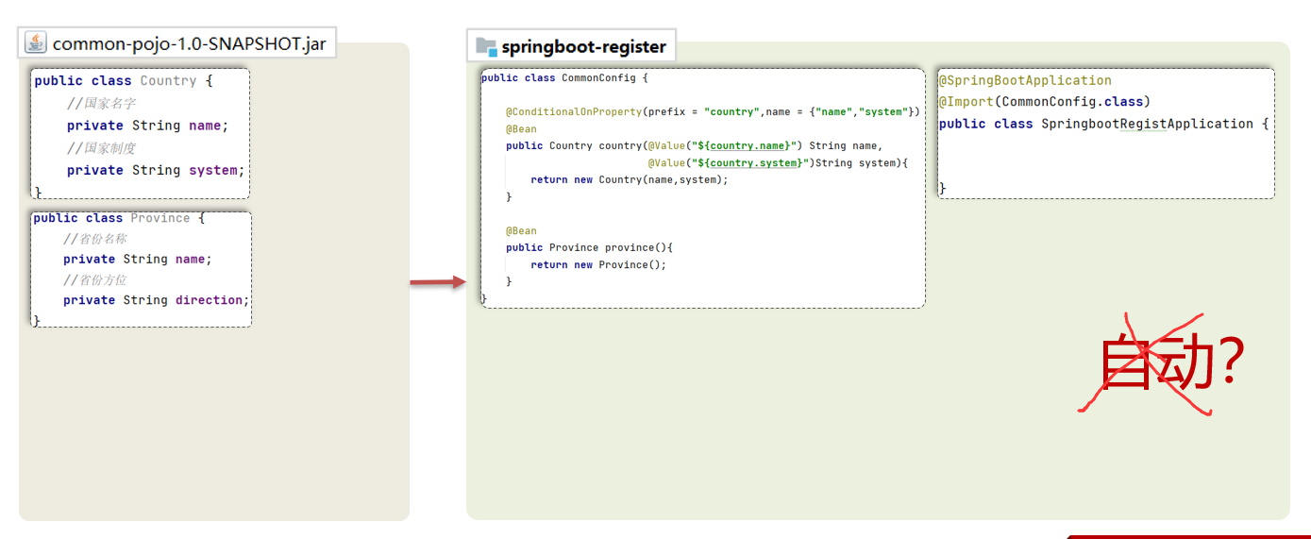Click "public class SpringbootRegistApplication {"
Viewport: 1311px width, 539px height.
click(x=1104, y=124)
